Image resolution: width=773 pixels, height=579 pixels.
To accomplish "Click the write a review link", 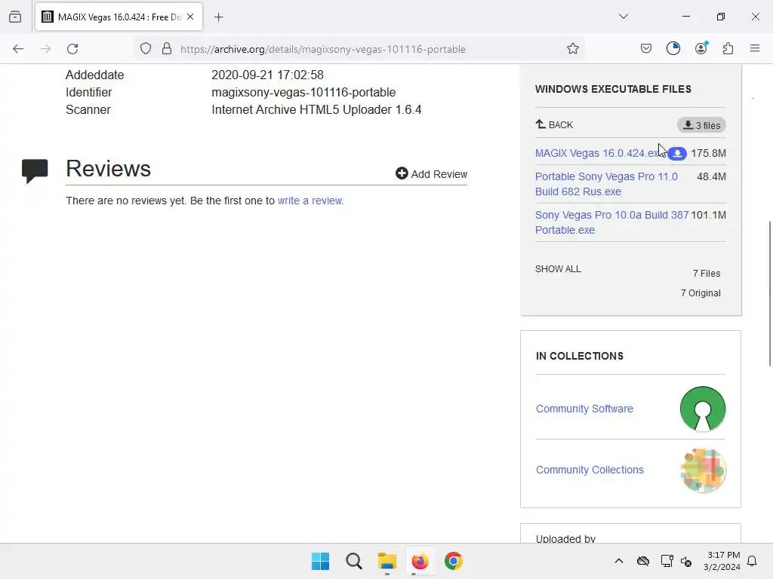I will (x=310, y=201).
